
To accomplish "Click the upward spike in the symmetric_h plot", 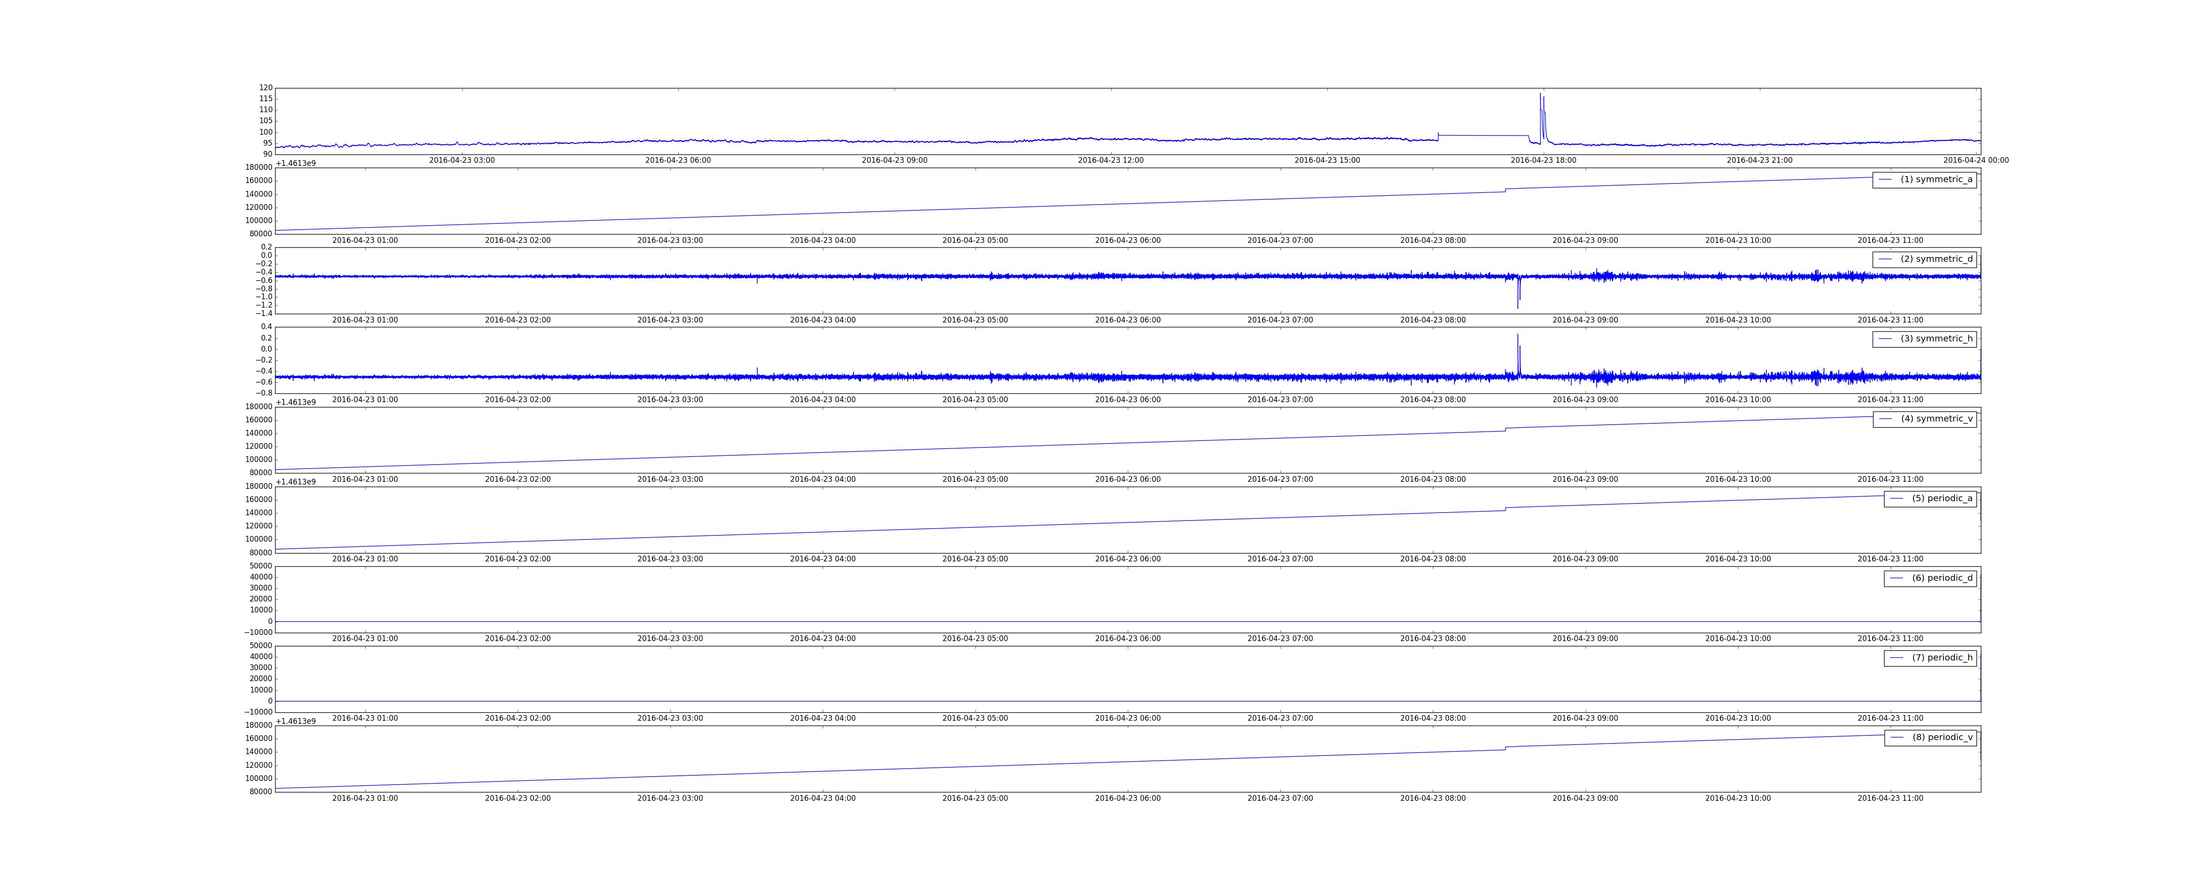I will (1518, 336).
